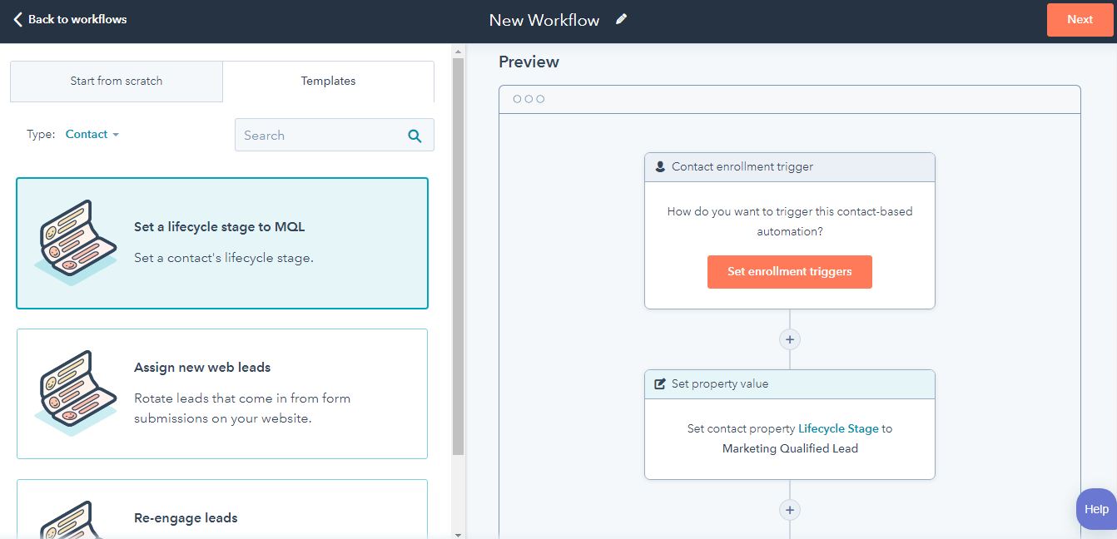Click the template list scrollbar down arrow

tap(458, 533)
